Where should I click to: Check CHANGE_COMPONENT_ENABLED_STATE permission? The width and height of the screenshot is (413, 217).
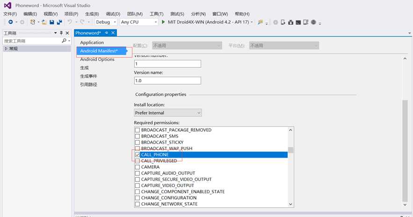(137, 192)
